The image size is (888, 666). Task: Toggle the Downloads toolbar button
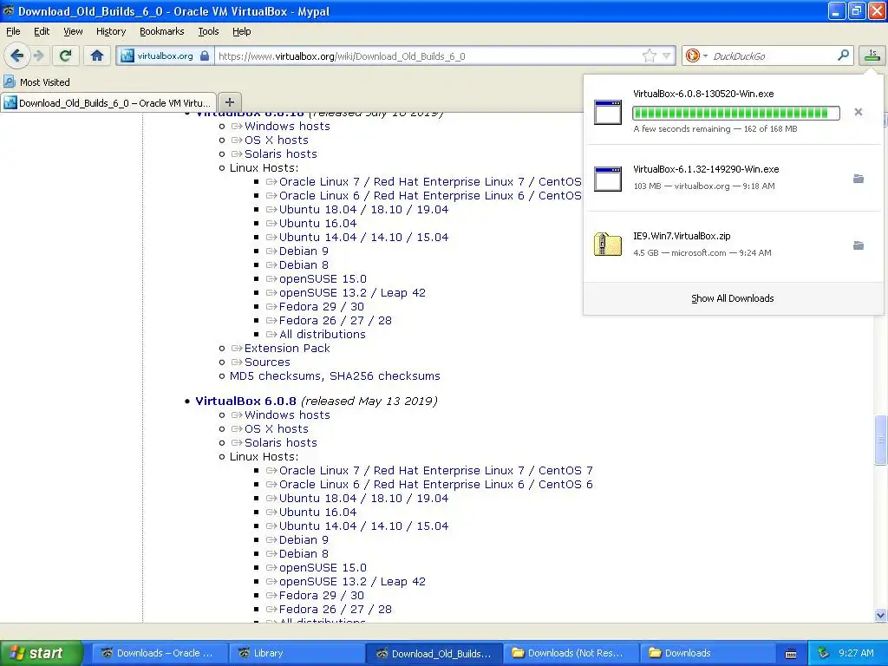point(872,55)
